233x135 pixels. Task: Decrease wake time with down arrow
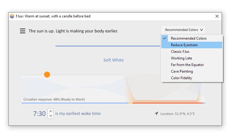51,116
